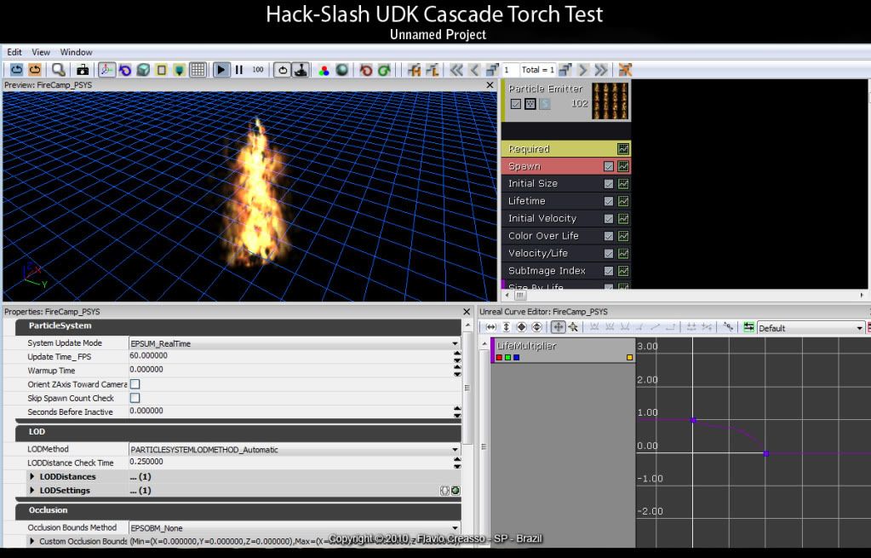Play the particle system preview

click(x=222, y=70)
